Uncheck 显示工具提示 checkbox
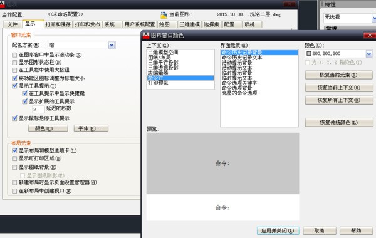The width and height of the screenshot is (376, 238). tap(14, 86)
